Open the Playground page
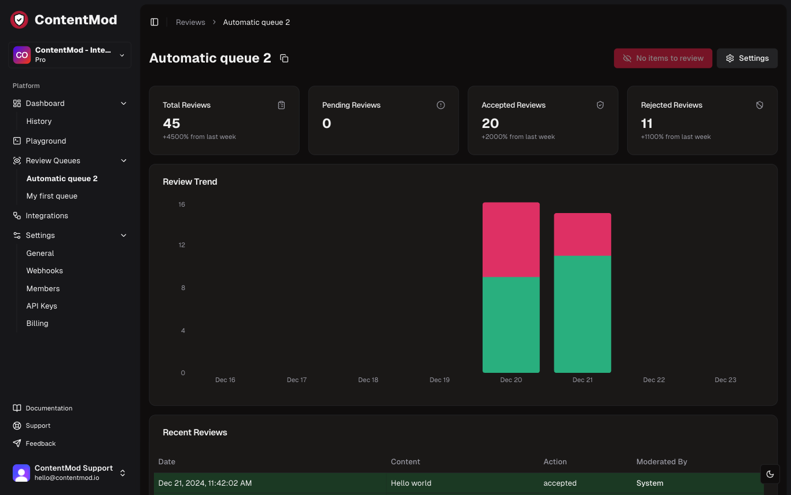The width and height of the screenshot is (791, 495). (46, 141)
